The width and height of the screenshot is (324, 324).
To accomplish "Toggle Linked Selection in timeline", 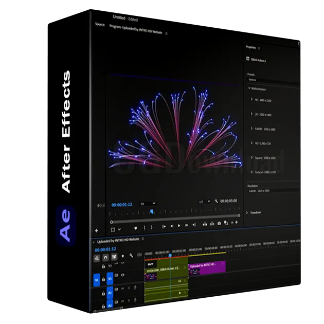I will 114,257.
